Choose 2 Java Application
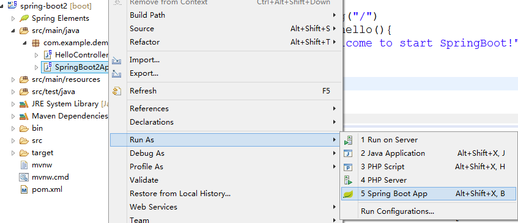 [429, 153]
